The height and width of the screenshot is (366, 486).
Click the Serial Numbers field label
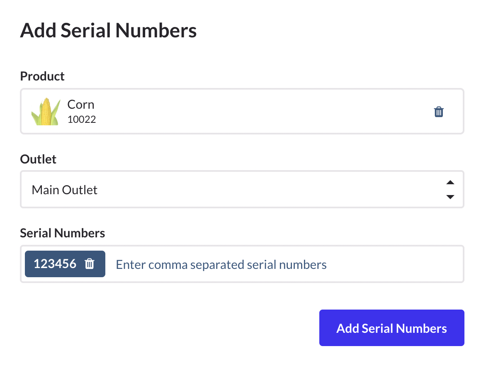click(63, 233)
